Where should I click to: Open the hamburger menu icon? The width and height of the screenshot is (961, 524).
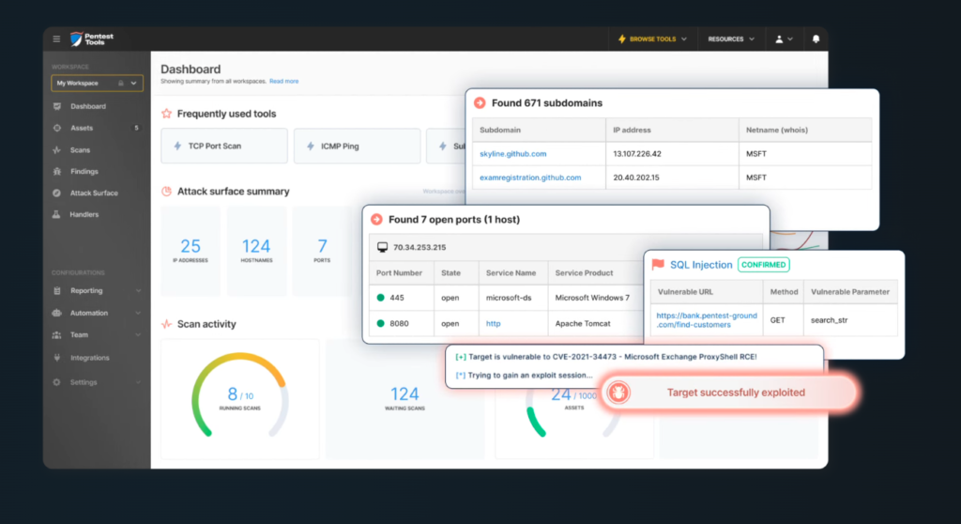click(56, 39)
